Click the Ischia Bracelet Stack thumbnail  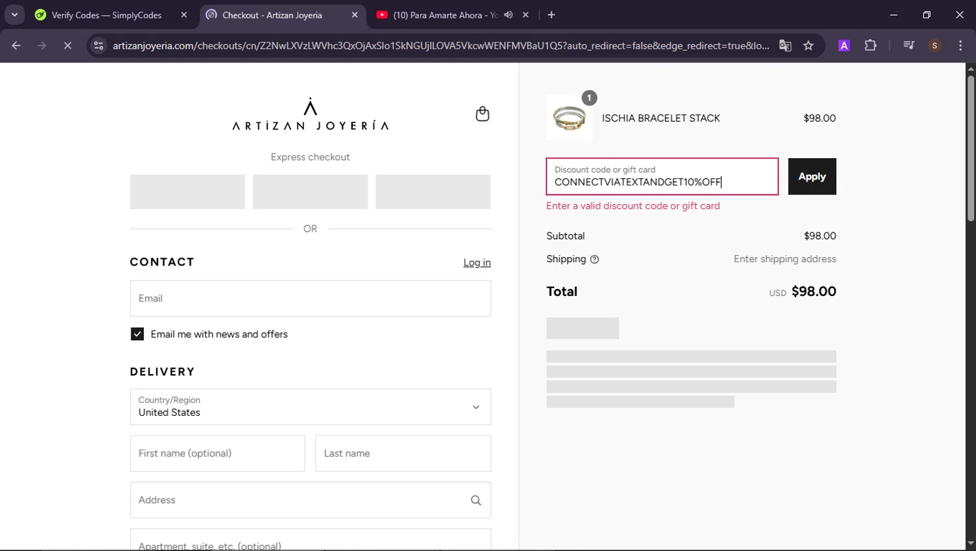click(569, 118)
